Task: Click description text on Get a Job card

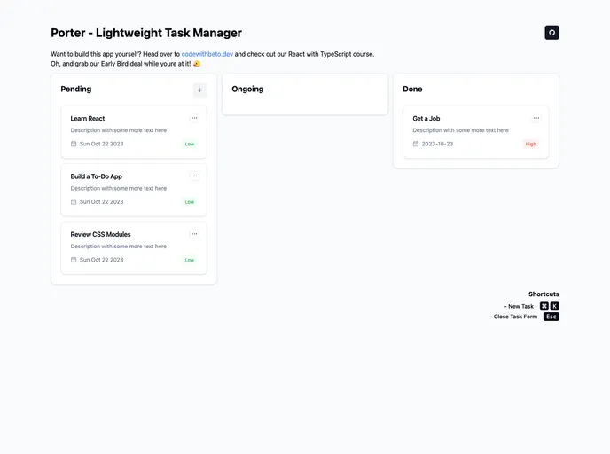Action: pos(460,130)
